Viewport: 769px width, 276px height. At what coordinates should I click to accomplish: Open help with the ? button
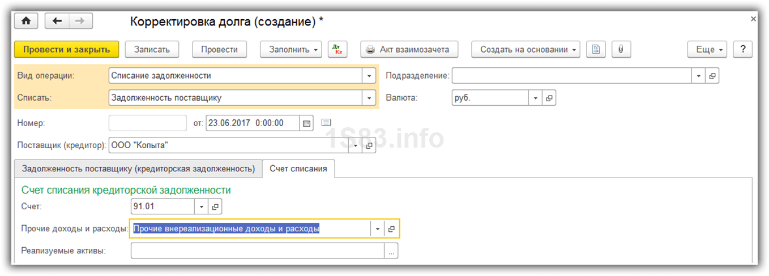(x=742, y=49)
